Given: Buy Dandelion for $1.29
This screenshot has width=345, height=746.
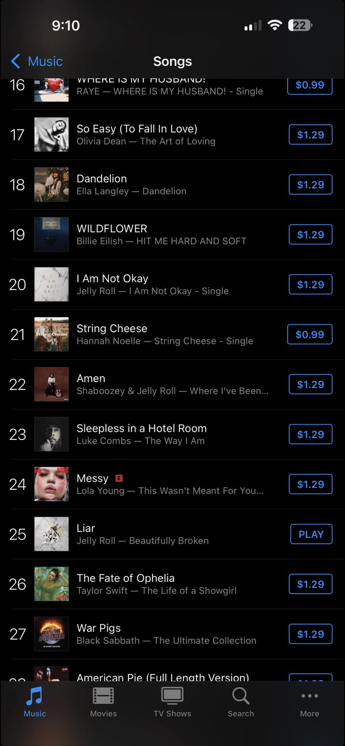Looking at the screenshot, I should point(310,185).
